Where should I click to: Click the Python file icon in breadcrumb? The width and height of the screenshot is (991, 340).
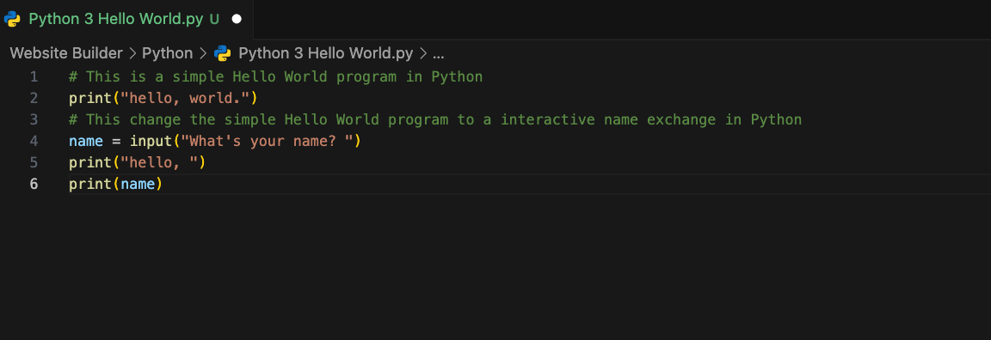(x=223, y=53)
